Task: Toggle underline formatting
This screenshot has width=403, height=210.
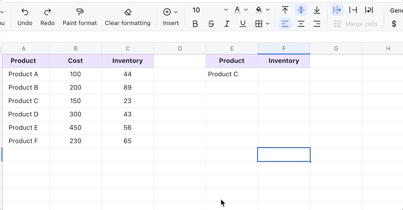Action: click(x=243, y=24)
